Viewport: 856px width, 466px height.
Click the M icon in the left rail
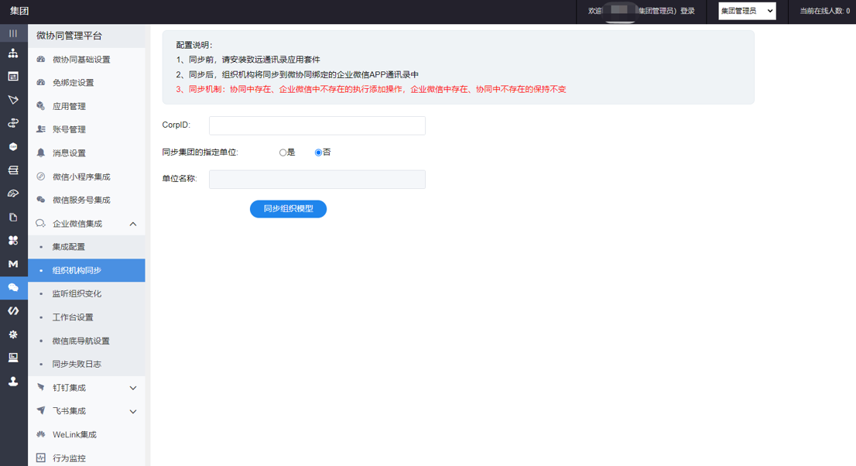(x=13, y=264)
